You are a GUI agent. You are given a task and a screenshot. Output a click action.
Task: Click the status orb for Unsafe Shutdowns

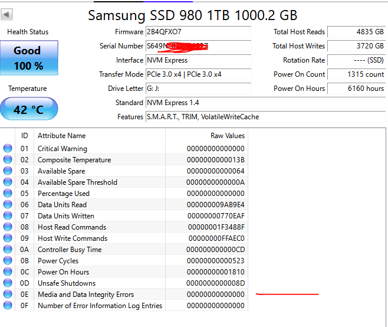point(8,283)
